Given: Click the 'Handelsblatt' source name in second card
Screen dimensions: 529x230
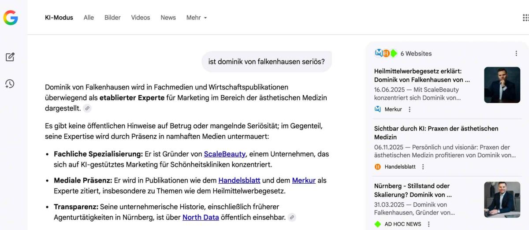Looking at the screenshot, I should 400,167.
